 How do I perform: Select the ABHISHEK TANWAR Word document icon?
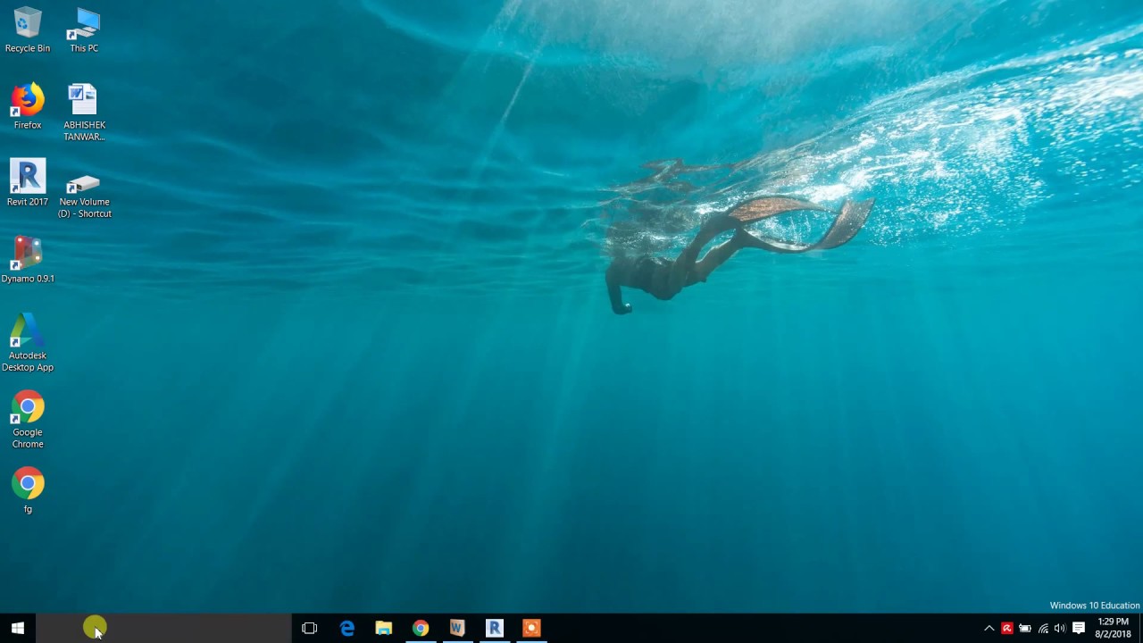pos(84,113)
